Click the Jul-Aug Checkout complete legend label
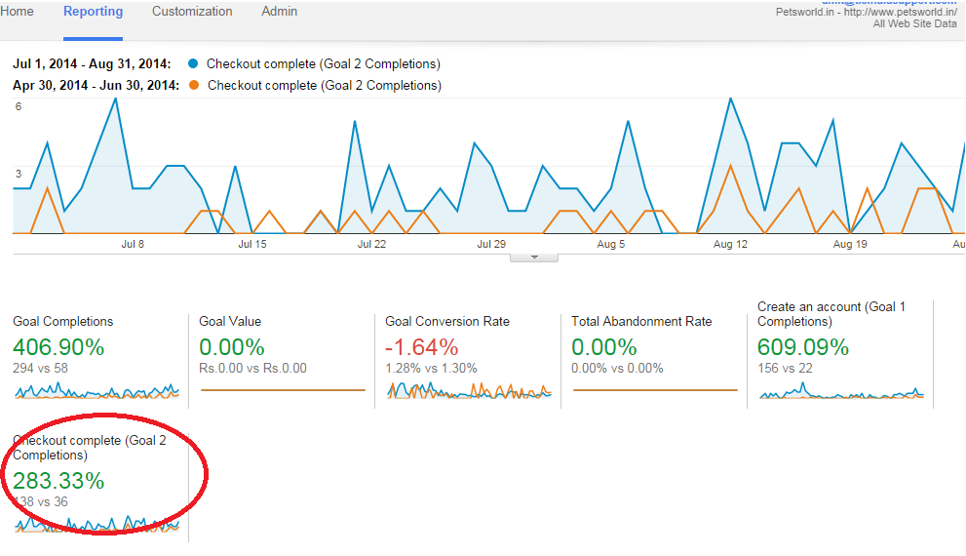 click(324, 64)
